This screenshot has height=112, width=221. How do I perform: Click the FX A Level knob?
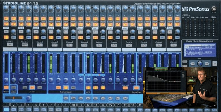162,31
